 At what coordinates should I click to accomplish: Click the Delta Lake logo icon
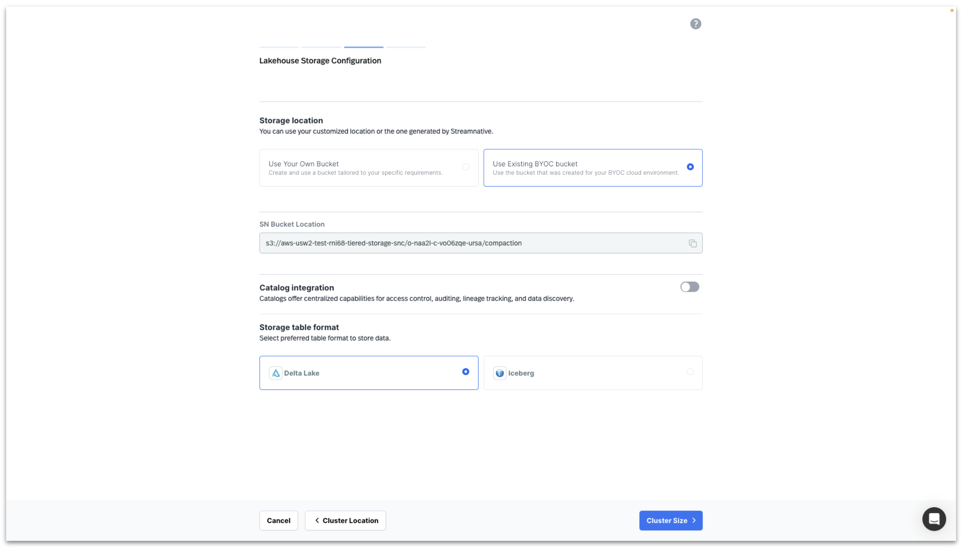click(x=275, y=373)
